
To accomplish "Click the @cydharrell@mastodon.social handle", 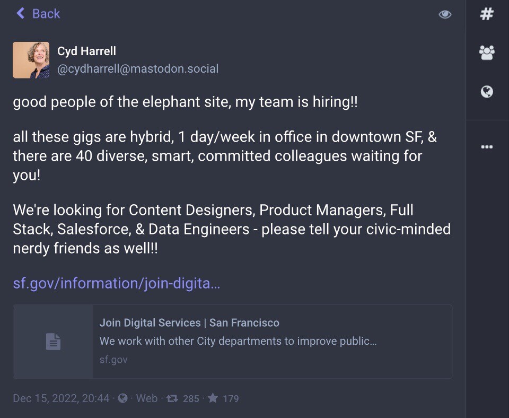I will (138, 69).
